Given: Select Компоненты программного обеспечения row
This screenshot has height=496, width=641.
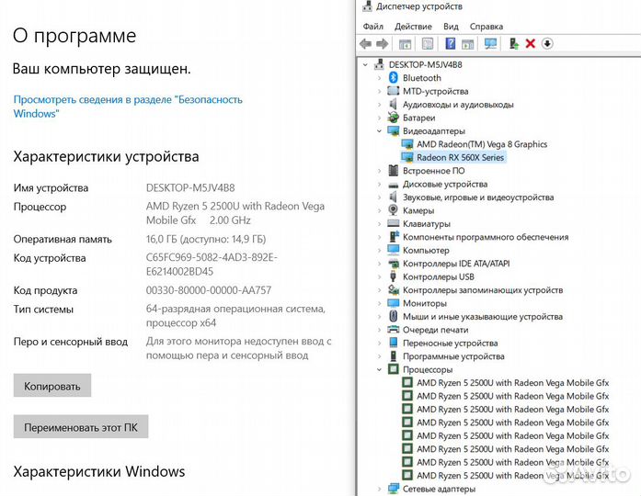Looking at the screenshot, I should (x=486, y=237).
